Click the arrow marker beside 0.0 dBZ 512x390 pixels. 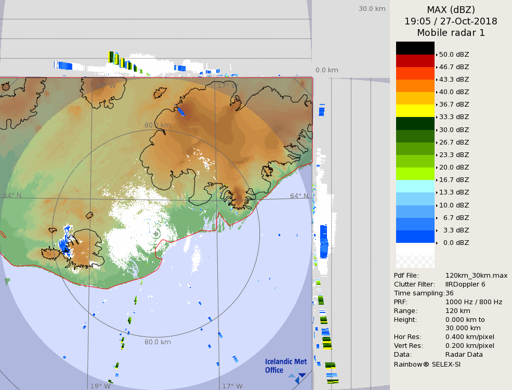[437, 243]
